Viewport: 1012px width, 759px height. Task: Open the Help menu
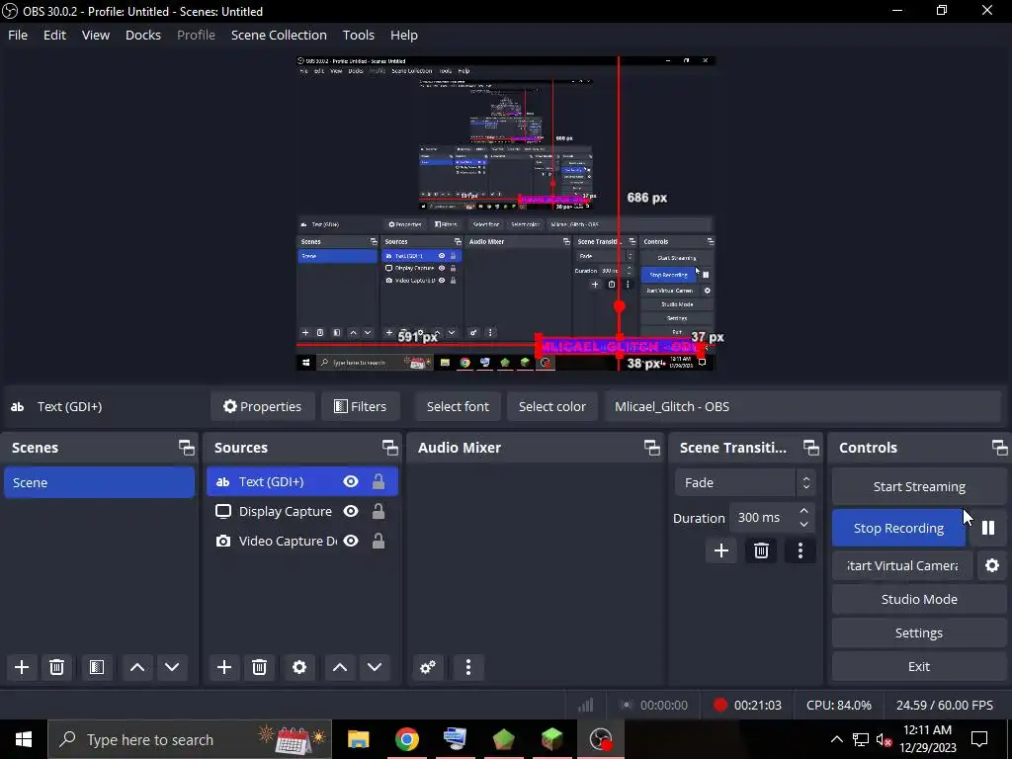(x=404, y=35)
